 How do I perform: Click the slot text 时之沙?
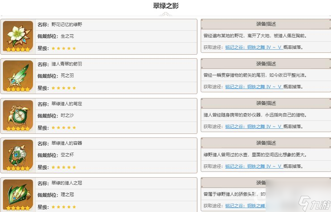[68, 115]
